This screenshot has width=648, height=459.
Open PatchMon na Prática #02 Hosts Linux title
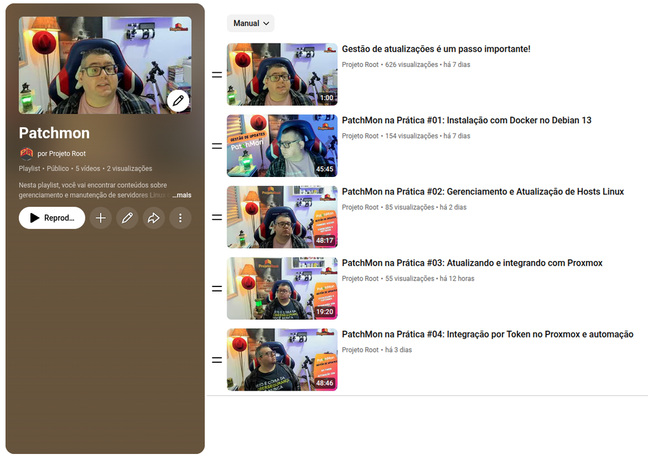point(483,192)
